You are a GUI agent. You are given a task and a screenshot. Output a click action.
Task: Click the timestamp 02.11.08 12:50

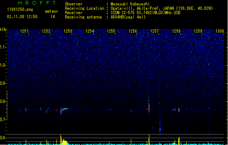click(22, 17)
